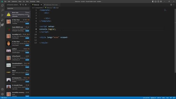Viewport: 176px width, 99px height.
Task: Toggle the secondary side bar layout icon
Action: click(x=158, y=1)
